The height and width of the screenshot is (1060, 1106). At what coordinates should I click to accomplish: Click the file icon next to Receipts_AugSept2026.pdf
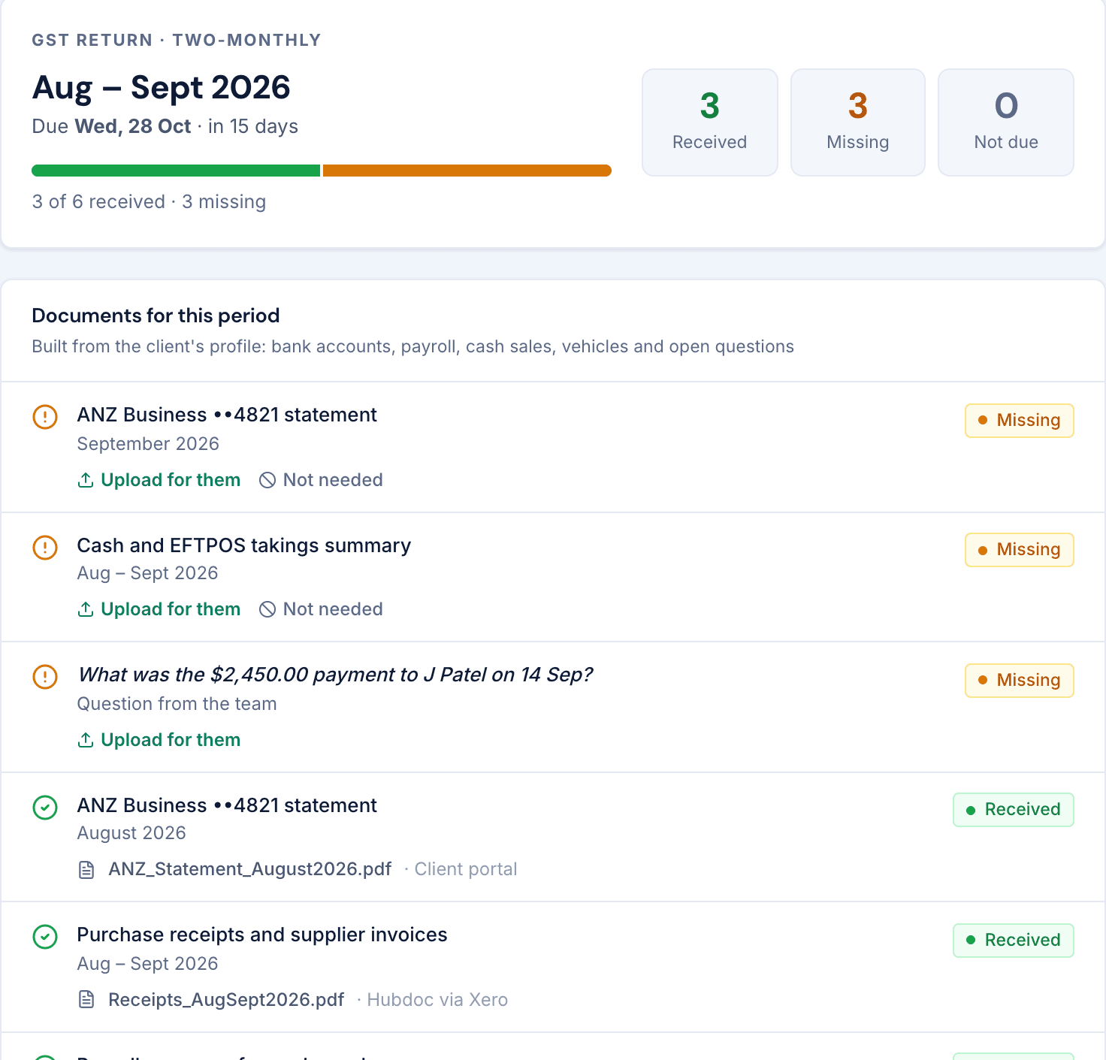click(x=87, y=999)
